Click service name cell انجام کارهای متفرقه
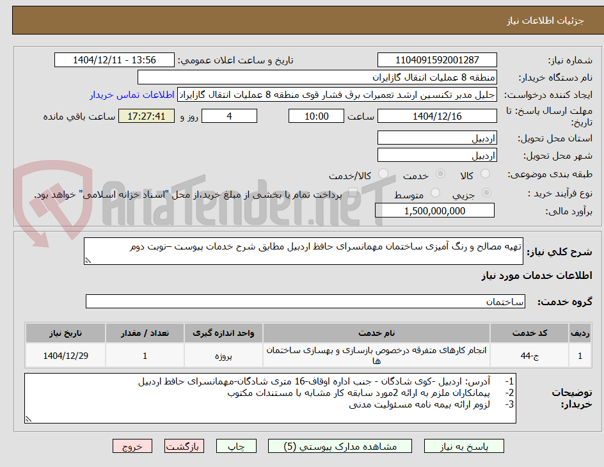 click(x=376, y=356)
